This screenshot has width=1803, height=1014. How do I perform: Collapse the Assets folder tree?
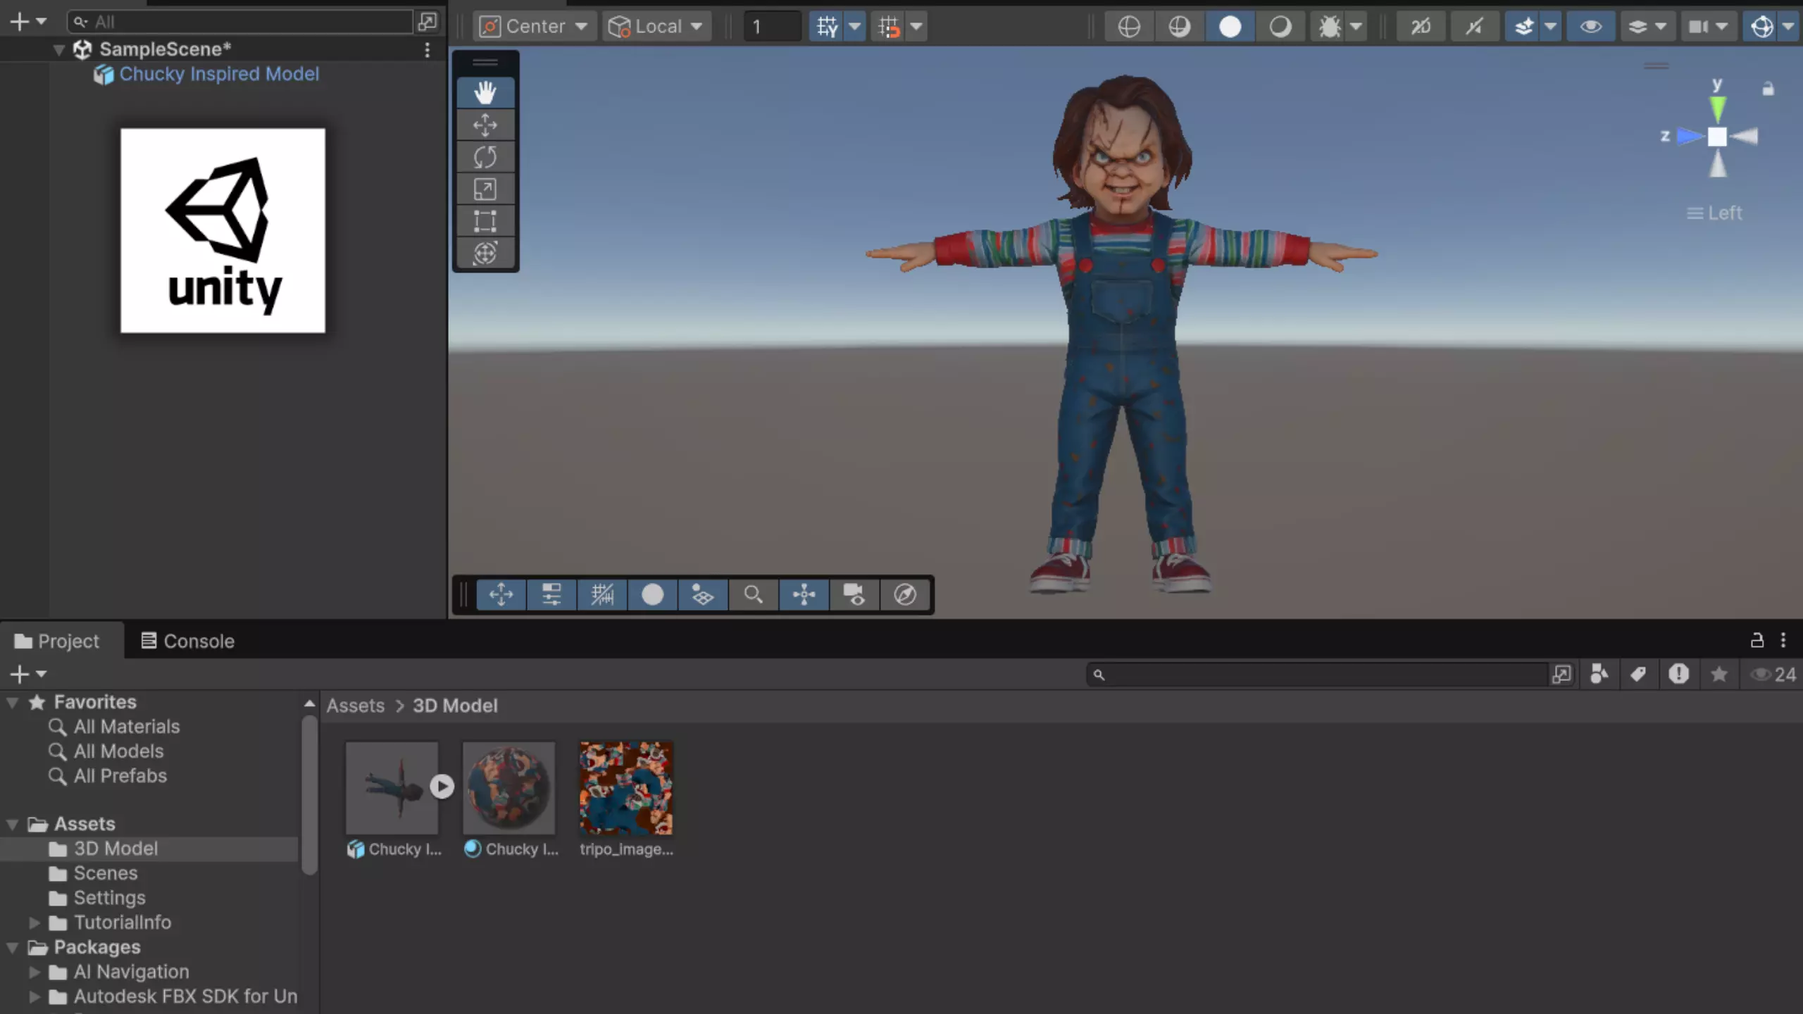tap(13, 824)
